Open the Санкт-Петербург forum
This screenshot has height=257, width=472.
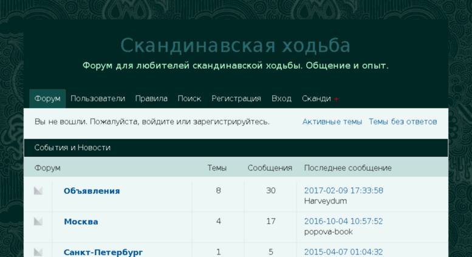click(103, 252)
